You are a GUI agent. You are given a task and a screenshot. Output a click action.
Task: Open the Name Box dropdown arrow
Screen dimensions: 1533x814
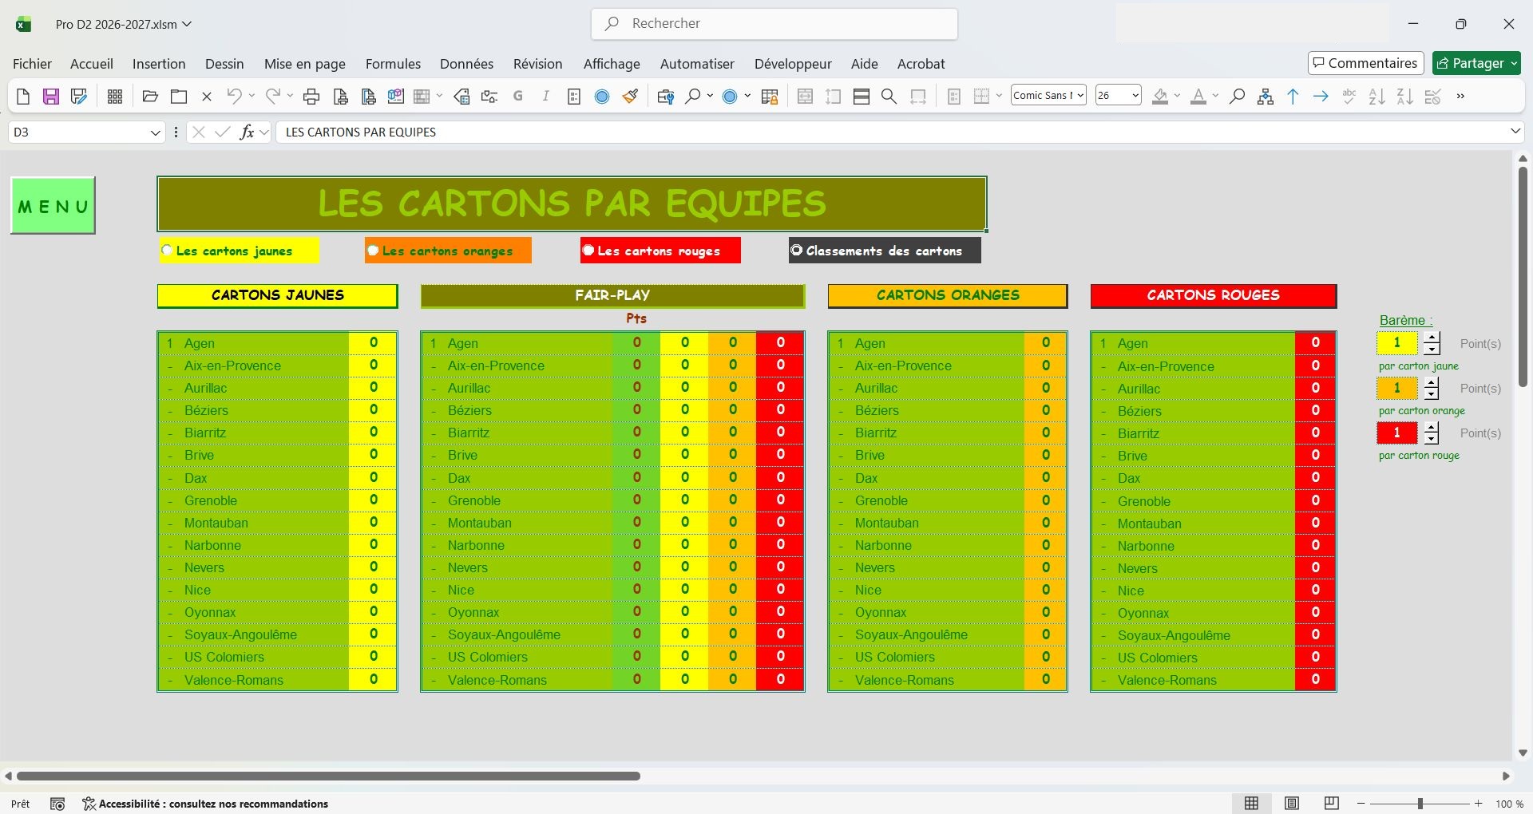tap(156, 132)
